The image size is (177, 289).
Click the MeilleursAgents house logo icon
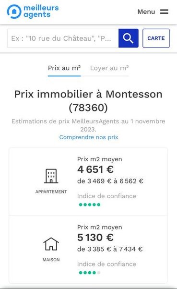pyautogui.click(x=14, y=12)
